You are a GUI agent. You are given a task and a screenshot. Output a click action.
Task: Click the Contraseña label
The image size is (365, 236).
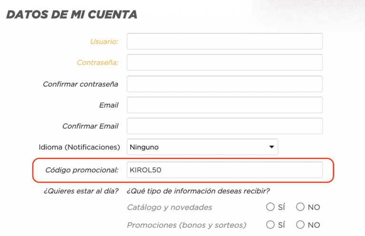[x=97, y=63]
